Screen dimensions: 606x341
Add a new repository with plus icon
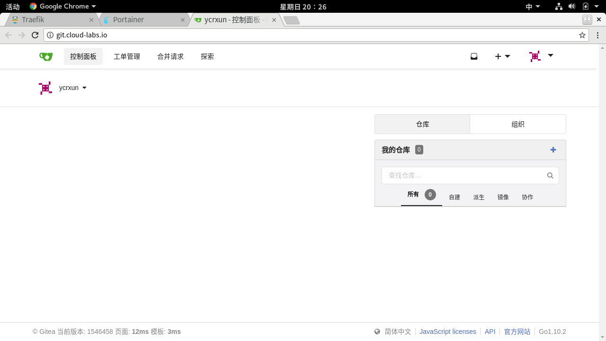(553, 150)
